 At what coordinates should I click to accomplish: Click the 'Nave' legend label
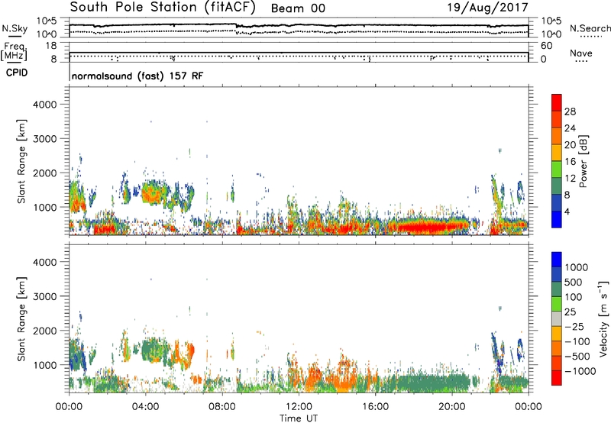tap(580, 53)
